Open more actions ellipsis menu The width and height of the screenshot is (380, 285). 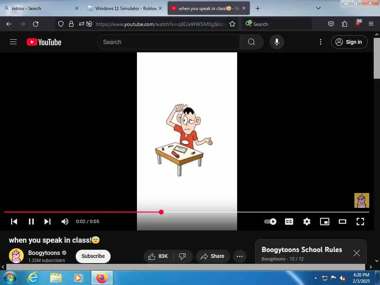click(x=239, y=256)
